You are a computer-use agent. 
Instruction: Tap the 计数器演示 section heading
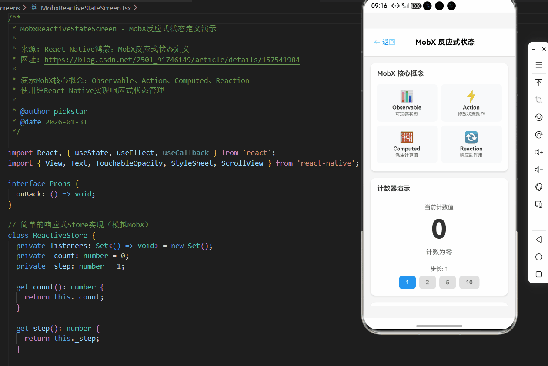(x=394, y=188)
